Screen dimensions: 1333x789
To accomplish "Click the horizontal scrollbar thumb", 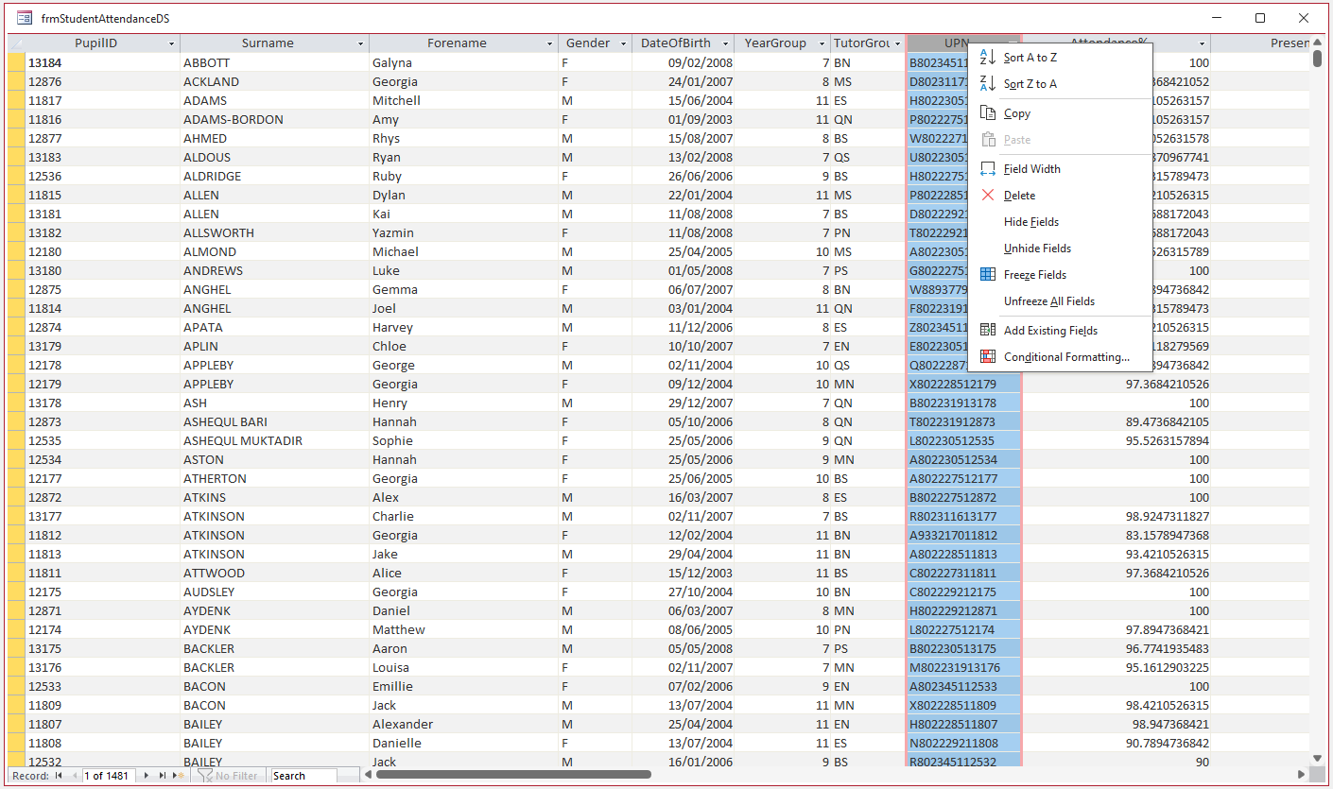I will point(513,775).
